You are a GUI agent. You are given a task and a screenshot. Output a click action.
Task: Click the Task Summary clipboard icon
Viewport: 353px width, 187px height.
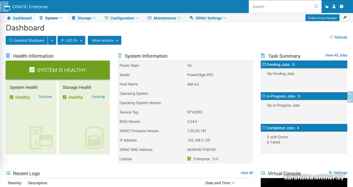tap(263, 56)
